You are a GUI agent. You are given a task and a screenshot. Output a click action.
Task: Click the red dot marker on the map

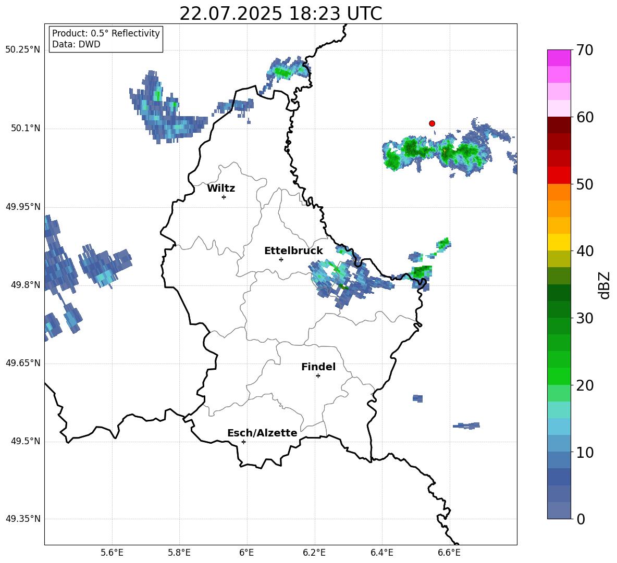pyautogui.click(x=432, y=123)
